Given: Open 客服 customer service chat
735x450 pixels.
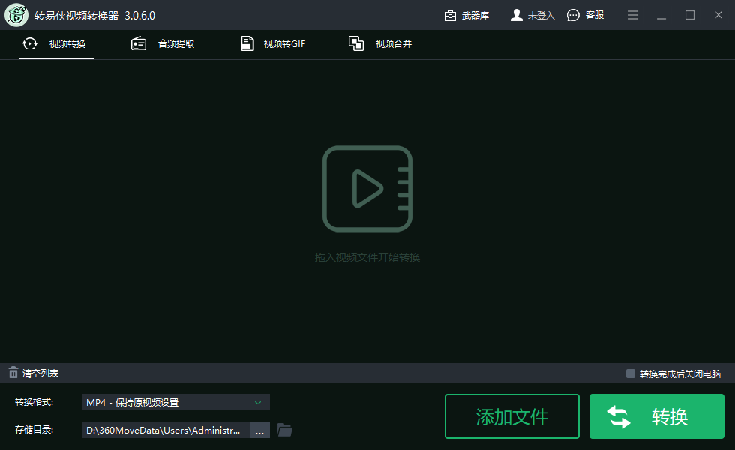Looking at the screenshot, I should pos(586,15).
